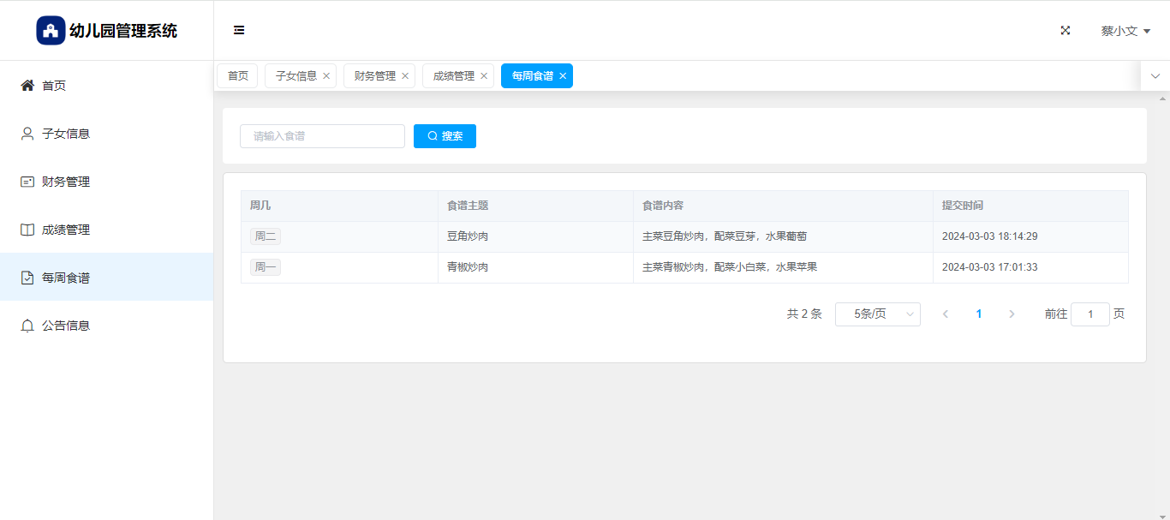Click the page jump number input
Screen dimensions: 1170x520
(x=1089, y=314)
